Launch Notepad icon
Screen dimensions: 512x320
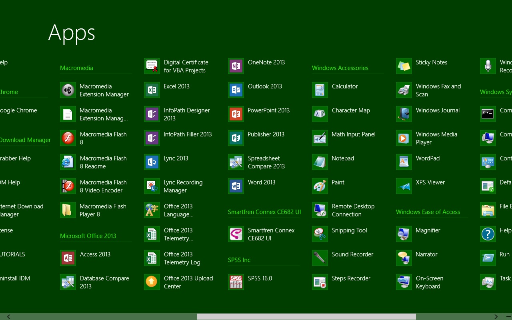click(320, 162)
